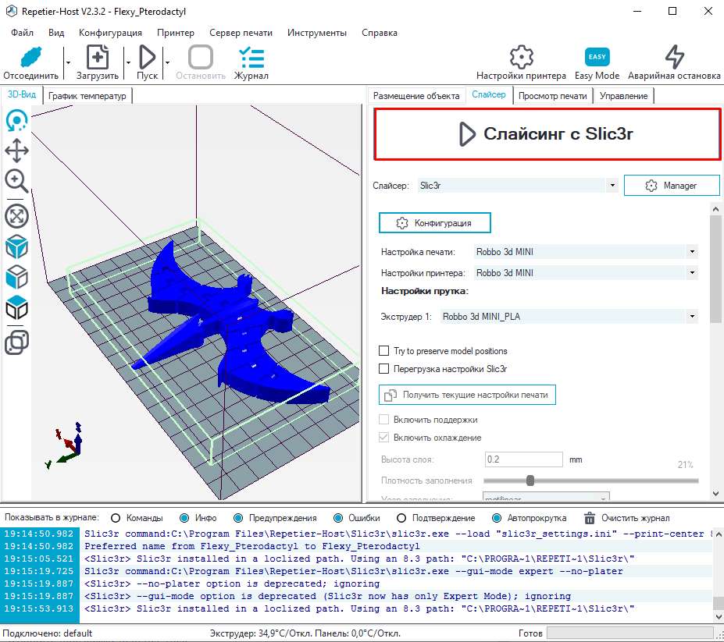Viewport: 724px width, 642px height.
Task: Select the move view tool
Action: (16, 151)
